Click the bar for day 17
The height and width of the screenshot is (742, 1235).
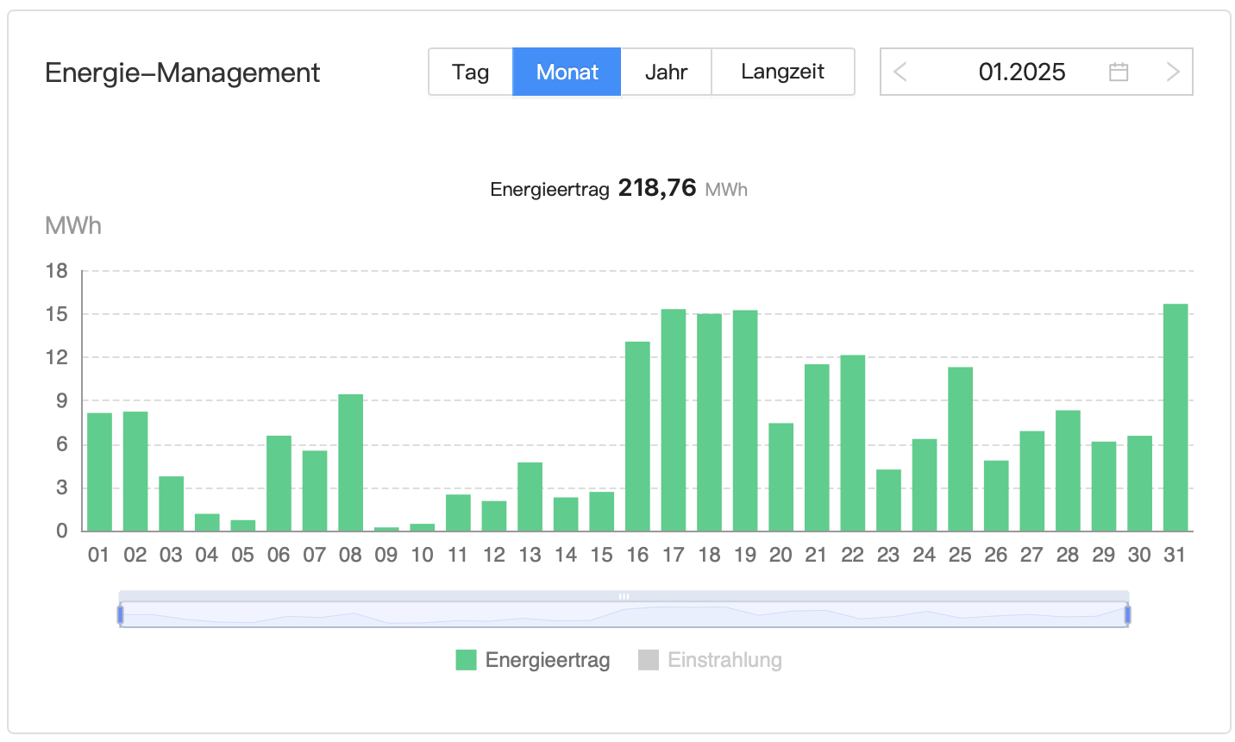click(674, 420)
